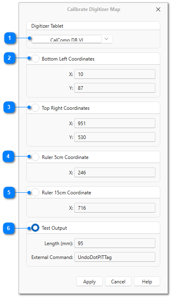172x298 pixels.
Task: Click the Apply button
Action: 90,281
